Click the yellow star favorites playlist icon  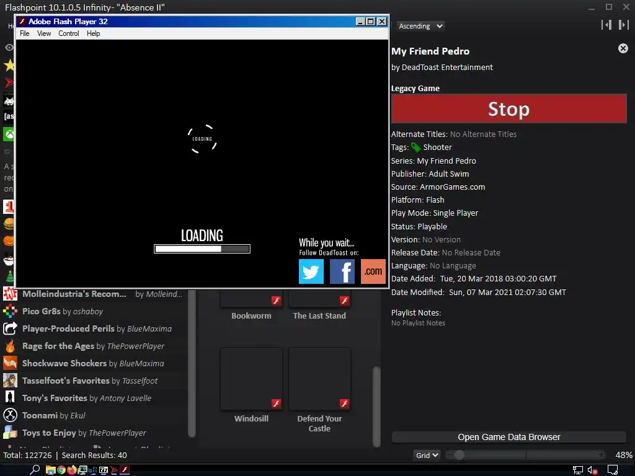click(9, 65)
